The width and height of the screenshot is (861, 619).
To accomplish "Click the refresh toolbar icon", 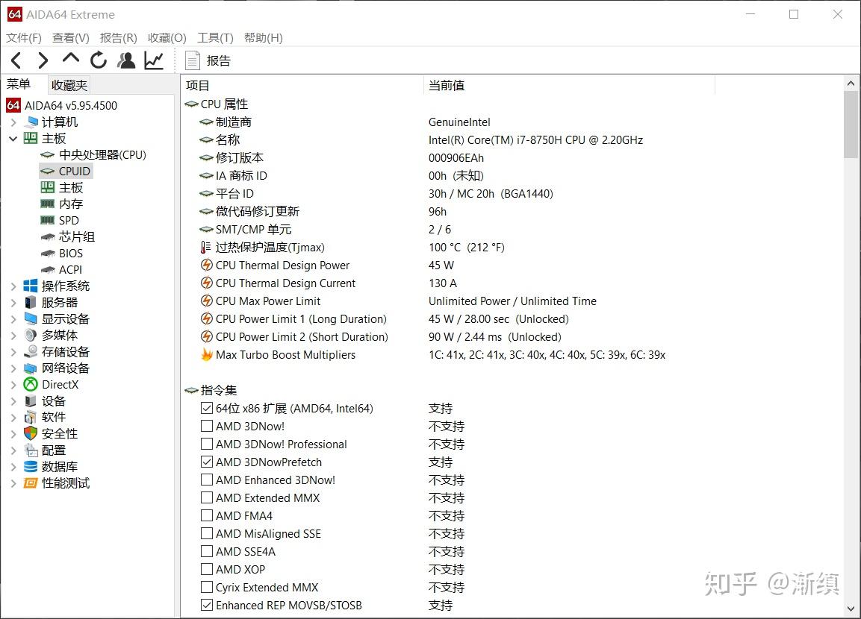I will pos(99,60).
